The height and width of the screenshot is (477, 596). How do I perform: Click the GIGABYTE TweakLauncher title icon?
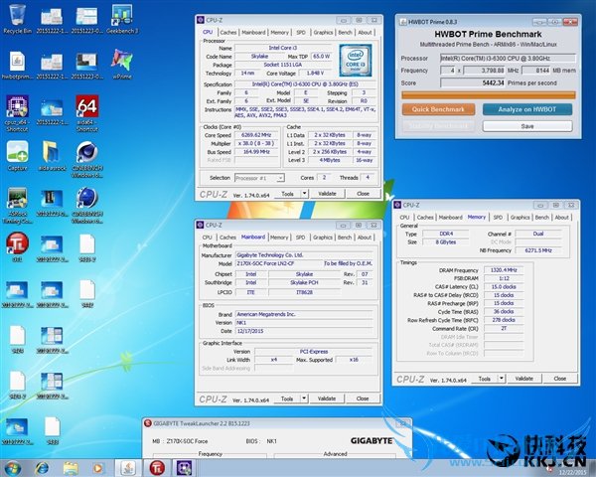pos(148,423)
